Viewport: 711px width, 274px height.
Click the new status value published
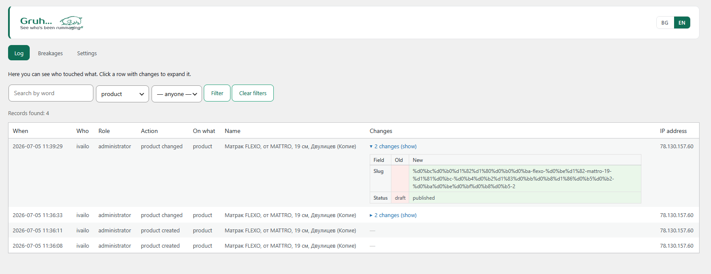point(424,198)
